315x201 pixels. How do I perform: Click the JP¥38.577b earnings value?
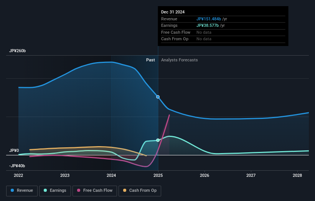[208, 25]
